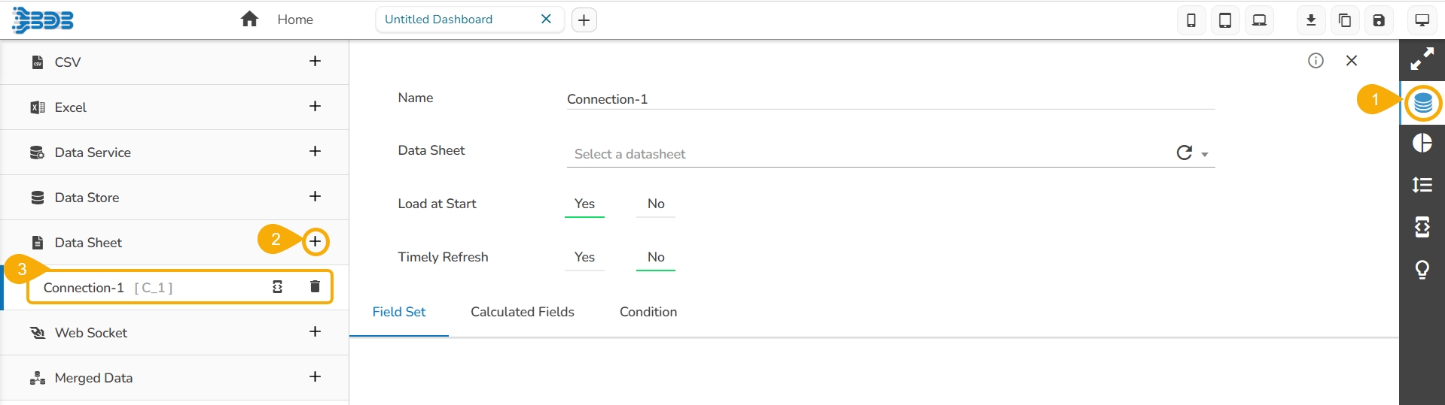Edit the connection Name field

click(x=889, y=99)
